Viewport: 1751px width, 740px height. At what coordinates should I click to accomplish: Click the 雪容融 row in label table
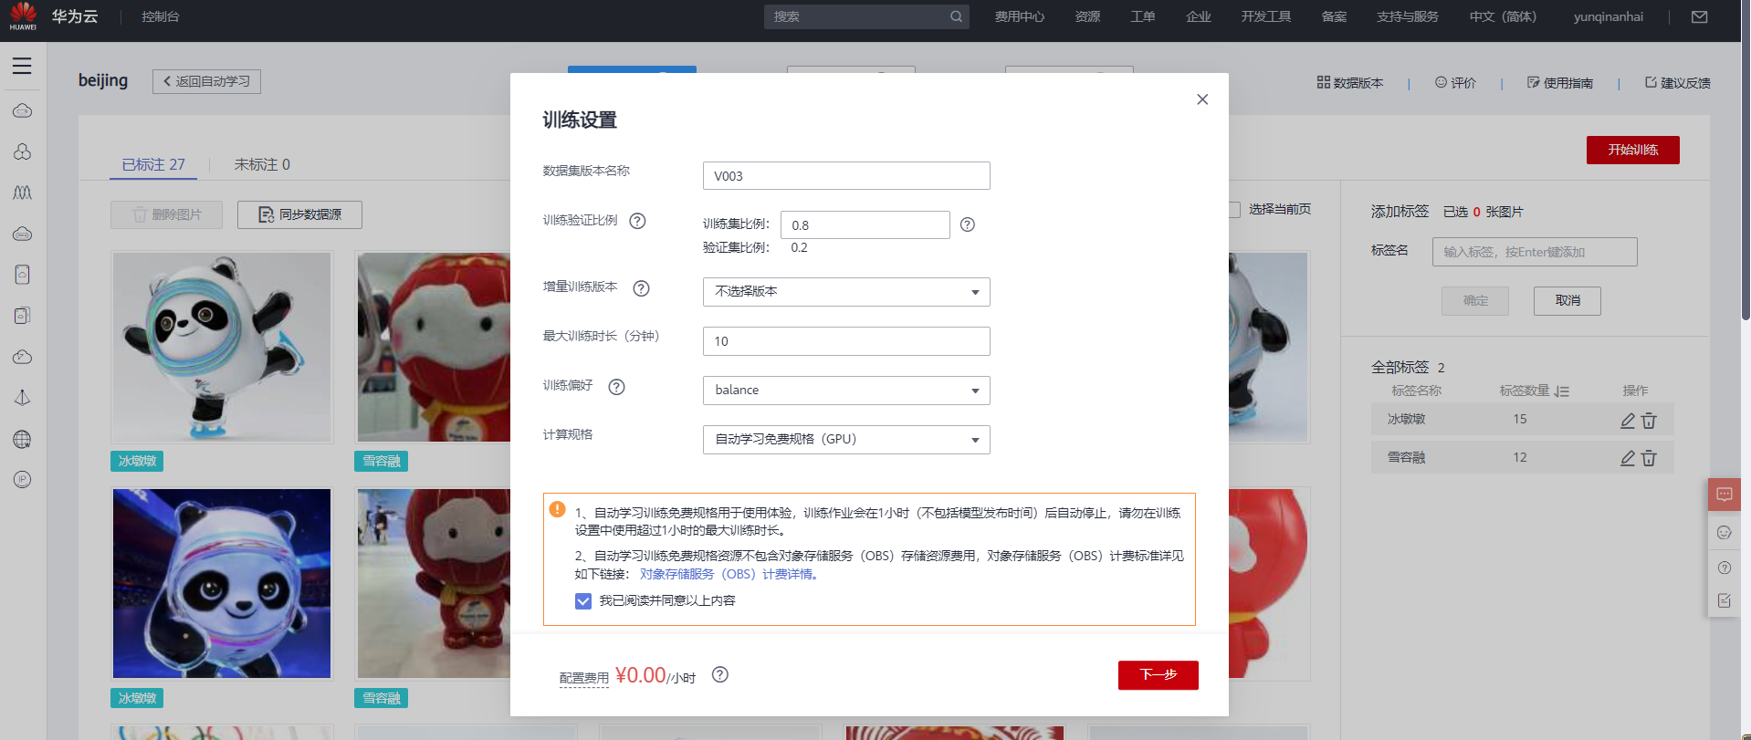pyautogui.click(x=1522, y=458)
